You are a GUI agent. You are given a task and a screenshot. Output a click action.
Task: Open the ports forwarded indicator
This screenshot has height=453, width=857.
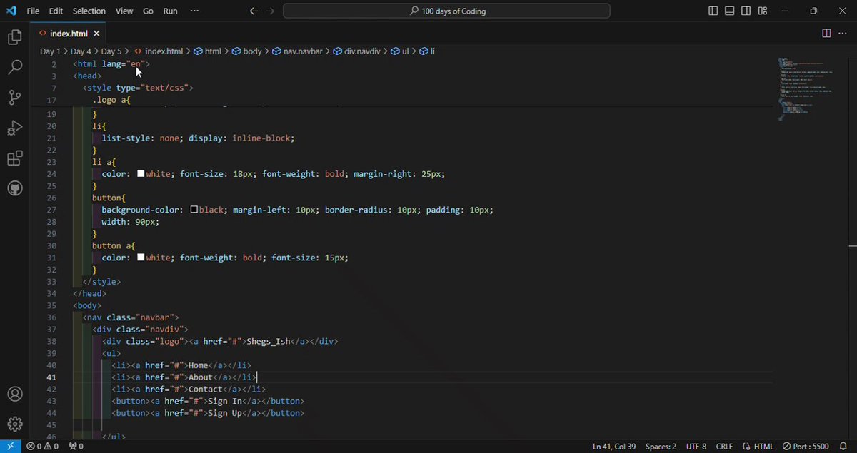click(76, 446)
